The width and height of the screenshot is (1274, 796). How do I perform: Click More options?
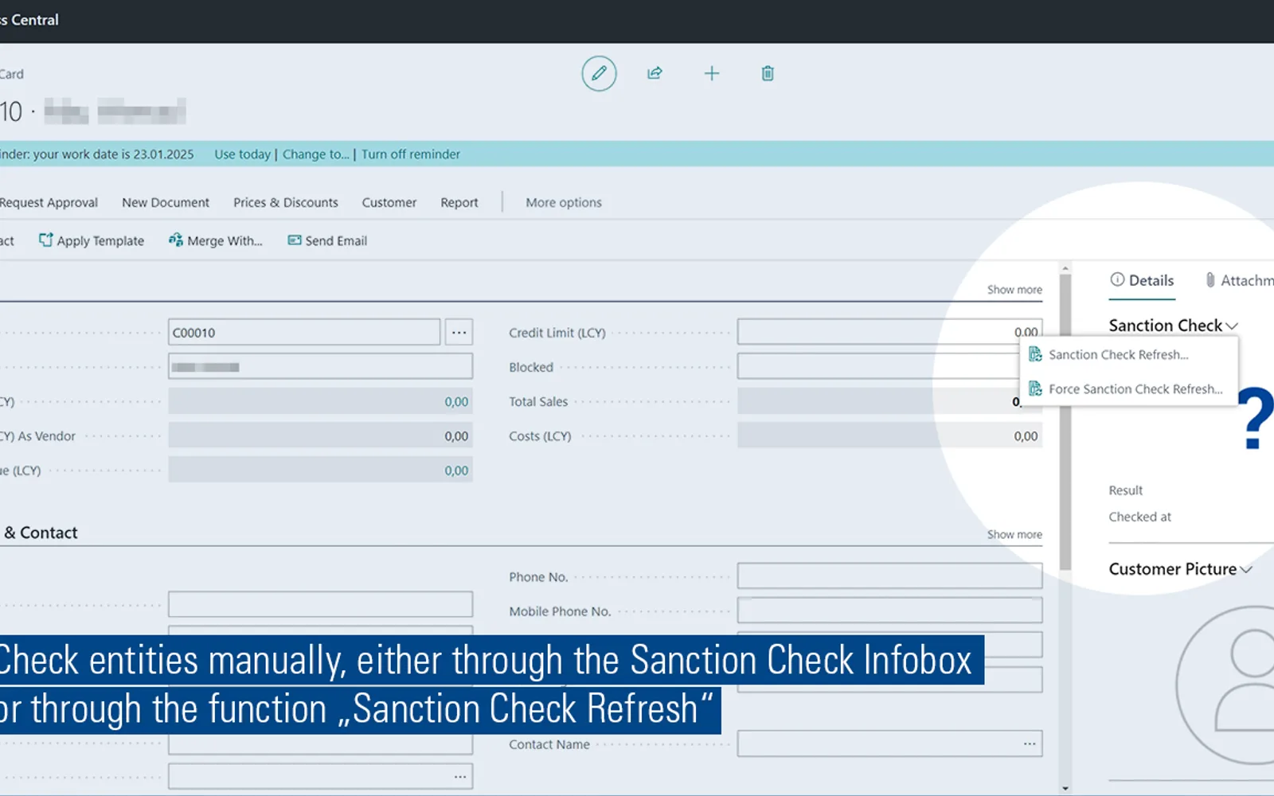tap(564, 202)
